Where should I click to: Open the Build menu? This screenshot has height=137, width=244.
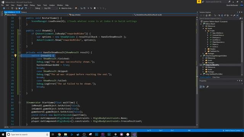pyautogui.click(x=26, y=5)
